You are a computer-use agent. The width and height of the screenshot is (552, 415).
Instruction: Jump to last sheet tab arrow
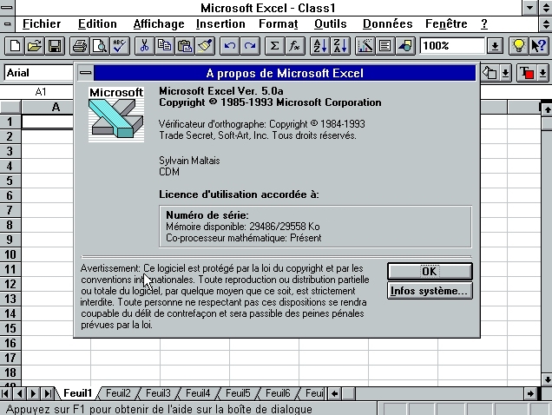point(48,393)
